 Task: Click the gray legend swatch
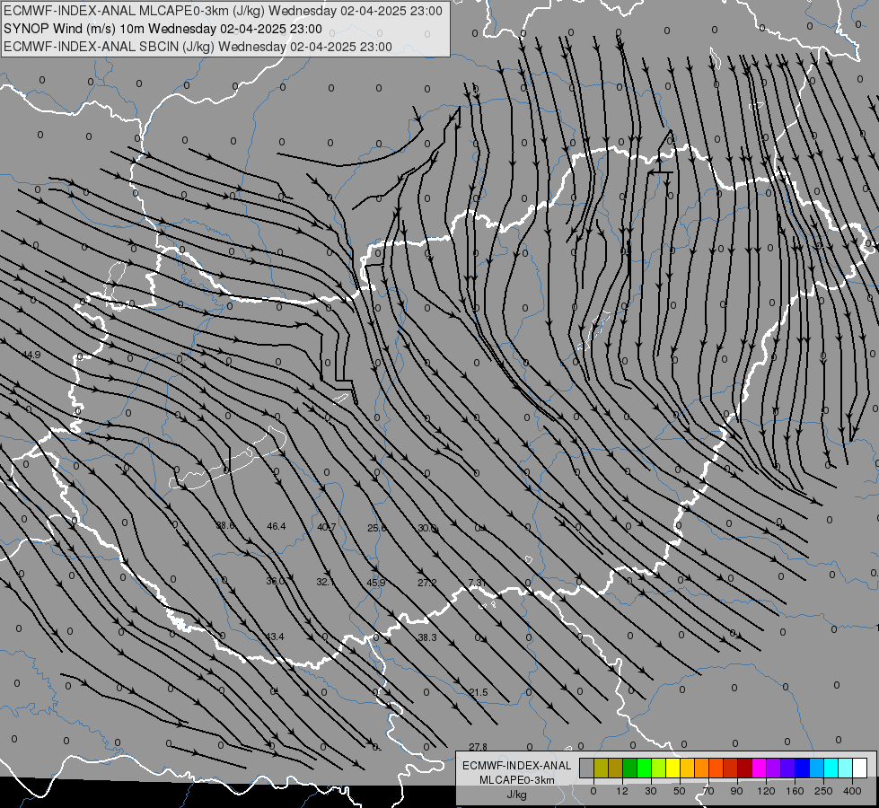[587, 768]
